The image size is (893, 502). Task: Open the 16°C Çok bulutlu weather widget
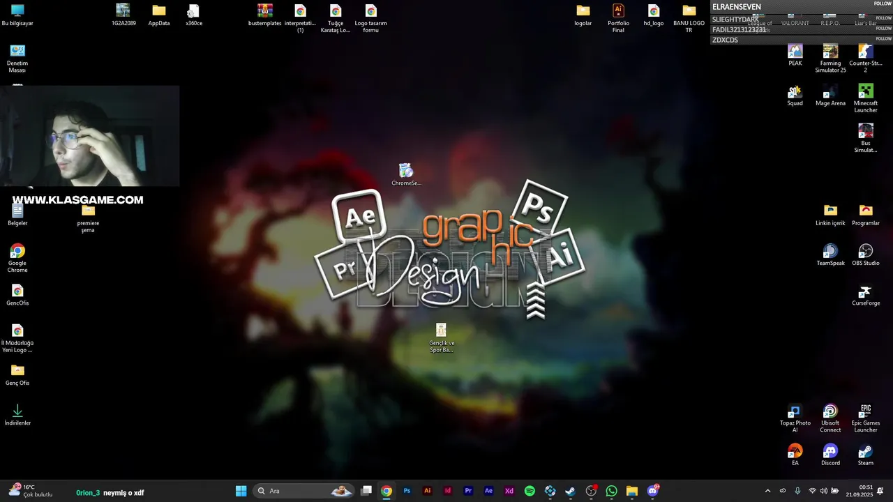(x=31, y=491)
